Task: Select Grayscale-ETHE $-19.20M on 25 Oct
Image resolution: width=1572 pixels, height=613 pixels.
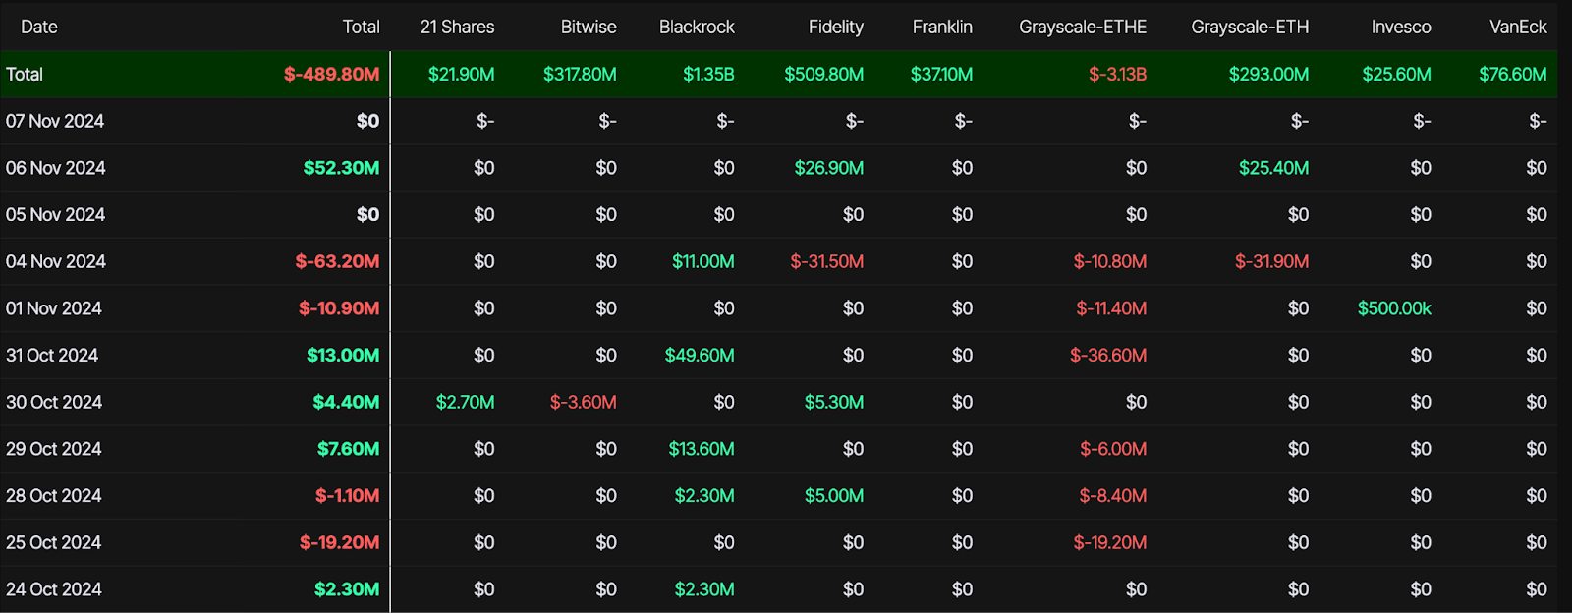Action: (1110, 542)
